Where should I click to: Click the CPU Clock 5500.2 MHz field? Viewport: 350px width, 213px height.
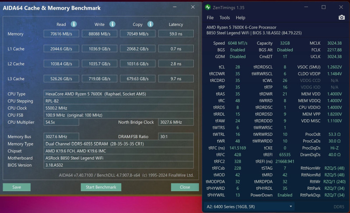pos(119,108)
